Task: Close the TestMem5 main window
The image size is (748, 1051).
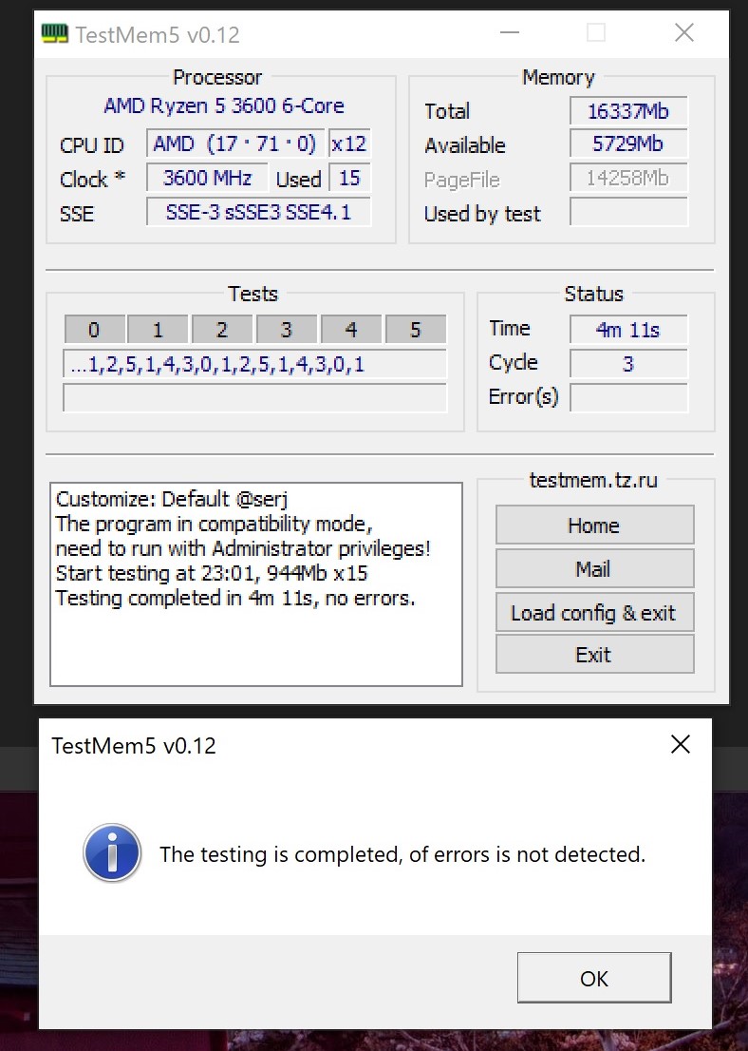Action: [683, 33]
